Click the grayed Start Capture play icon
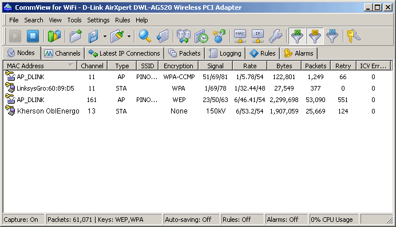Viewport: 396px width, 227px height. tap(15, 36)
